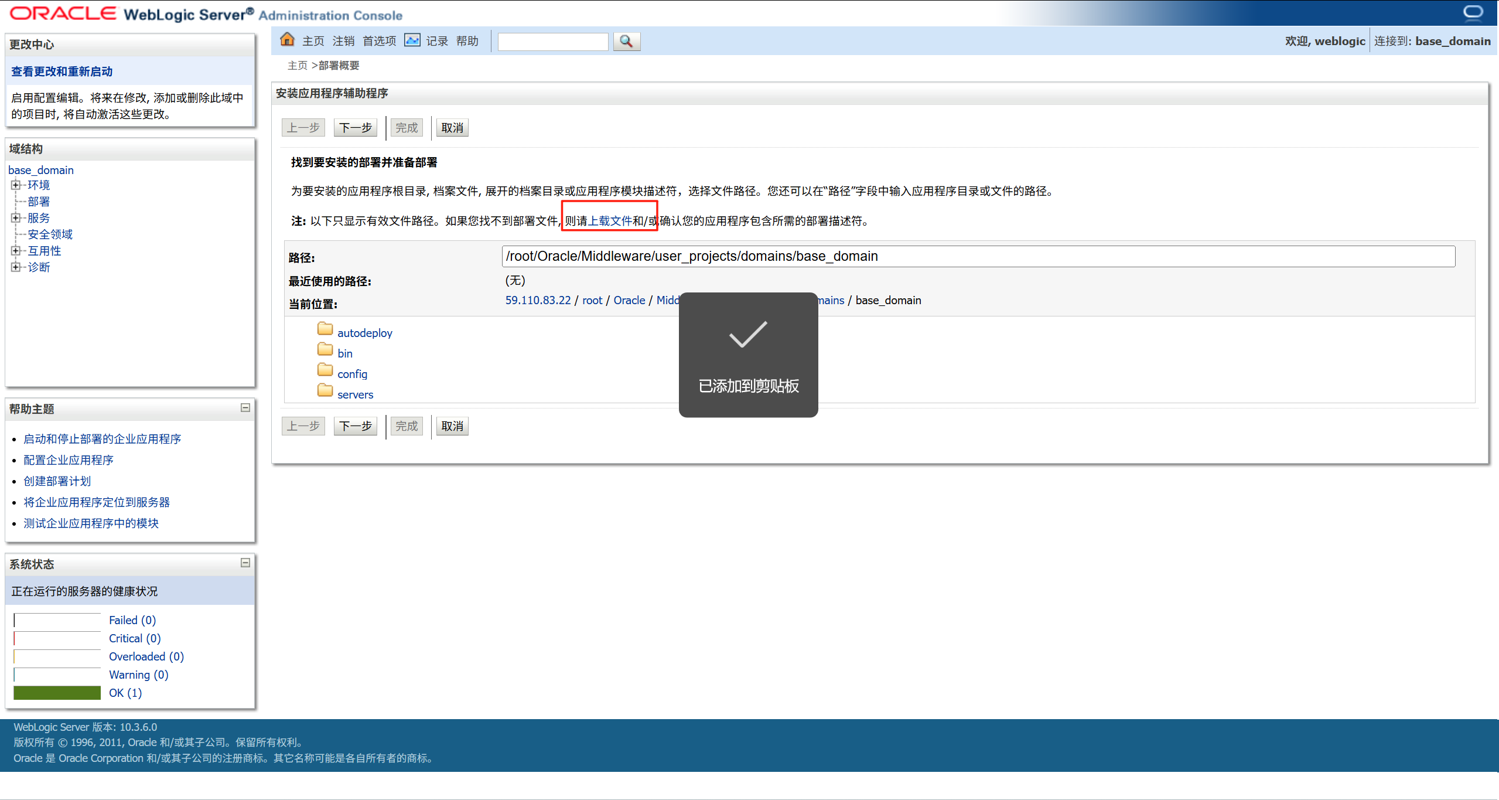Click the 路径 input field
This screenshot has height=800, width=1499.
click(x=978, y=256)
